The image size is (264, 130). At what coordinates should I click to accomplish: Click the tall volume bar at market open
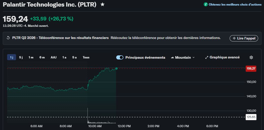[88, 115]
